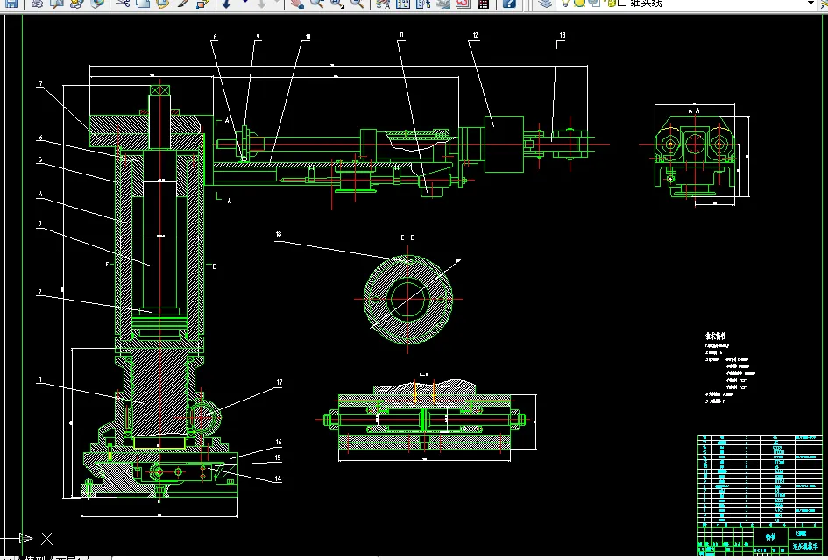The image size is (828, 560).
Task: Expand the Redo history dropdown arrow
Action: (x=277, y=3)
